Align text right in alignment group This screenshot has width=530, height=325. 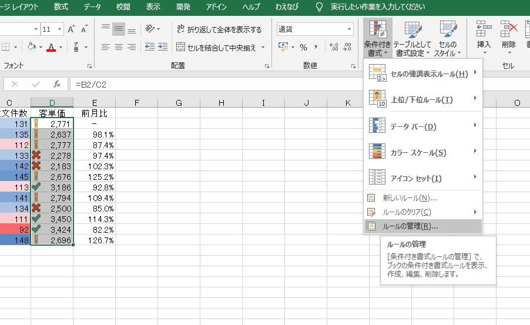coord(132,47)
